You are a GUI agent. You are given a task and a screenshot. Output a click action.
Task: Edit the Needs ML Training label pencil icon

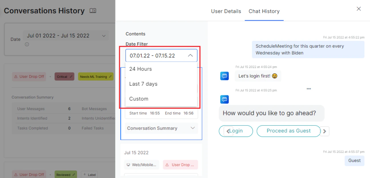pyautogui.click(x=110, y=76)
